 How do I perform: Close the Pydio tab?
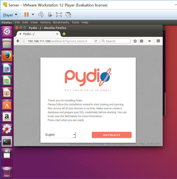(x=57, y=34)
